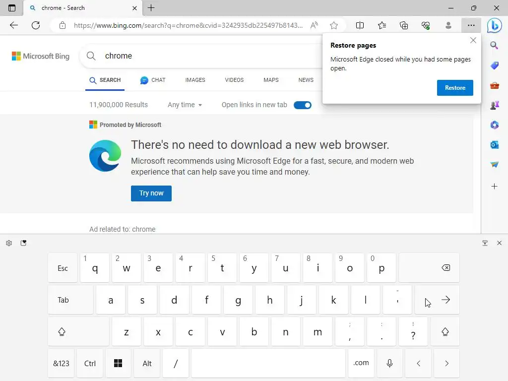The width and height of the screenshot is (508, 381).
Task: Open a new tab
Action: (151, 8)
